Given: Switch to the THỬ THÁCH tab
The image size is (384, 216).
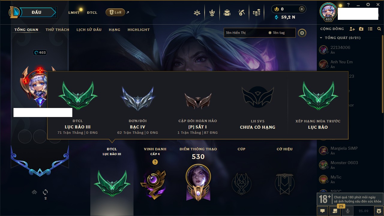Looking at the screenshot, I should point(57,30).
